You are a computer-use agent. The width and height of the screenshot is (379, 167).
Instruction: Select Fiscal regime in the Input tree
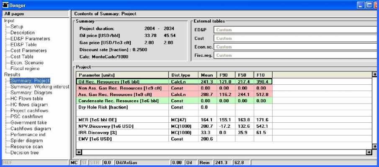point(25,68)
